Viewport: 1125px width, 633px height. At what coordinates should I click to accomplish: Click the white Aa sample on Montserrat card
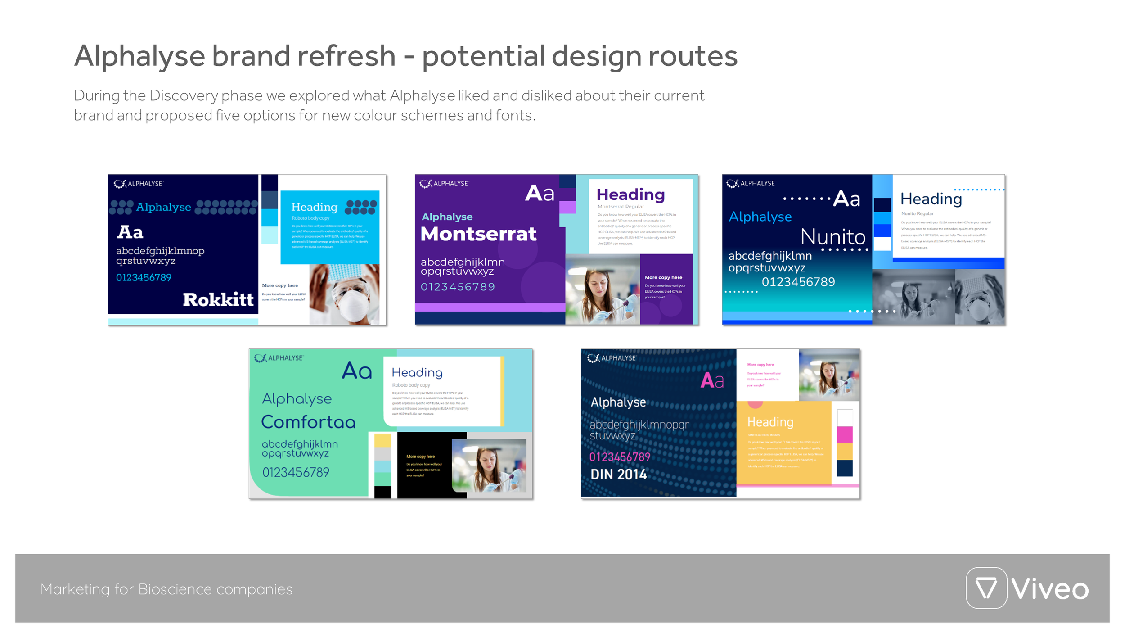[540, 194]
